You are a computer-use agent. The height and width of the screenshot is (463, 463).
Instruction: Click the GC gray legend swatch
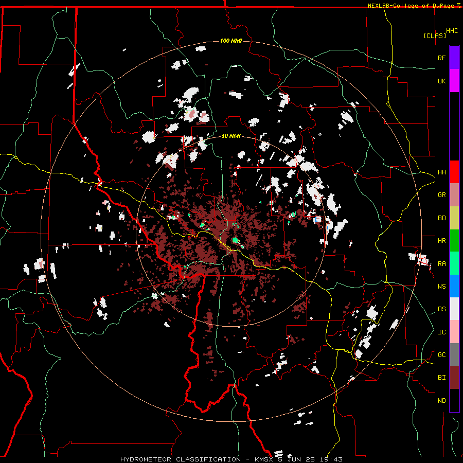[454, 355]
